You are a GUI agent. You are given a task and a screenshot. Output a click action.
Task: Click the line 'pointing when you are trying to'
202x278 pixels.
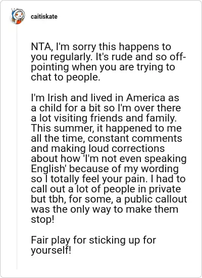(103, 67)
